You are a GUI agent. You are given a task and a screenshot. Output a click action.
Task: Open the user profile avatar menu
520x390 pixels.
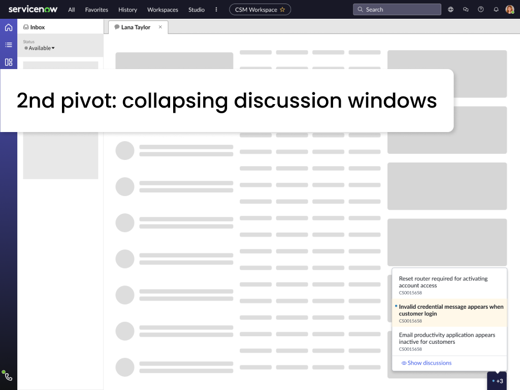pyautogui.click(x=509, y=9)
